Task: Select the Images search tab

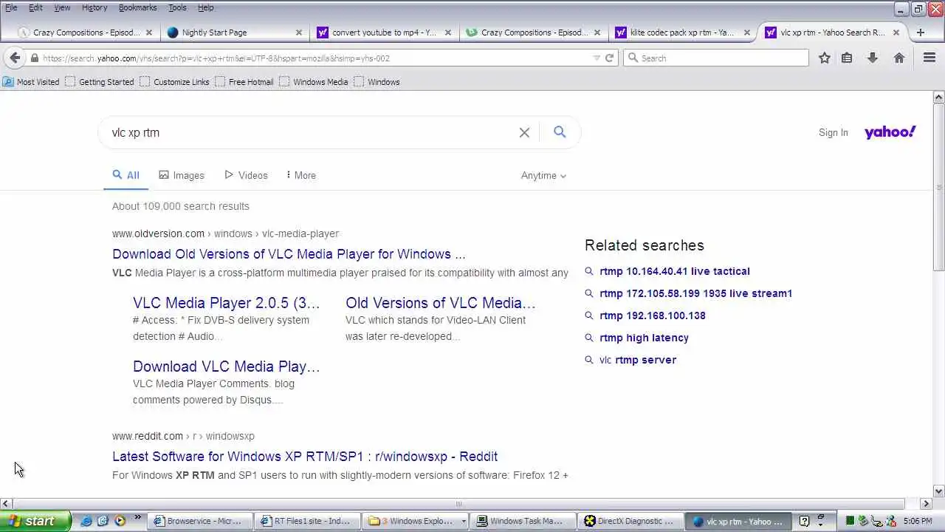Action: coord(182,175)
